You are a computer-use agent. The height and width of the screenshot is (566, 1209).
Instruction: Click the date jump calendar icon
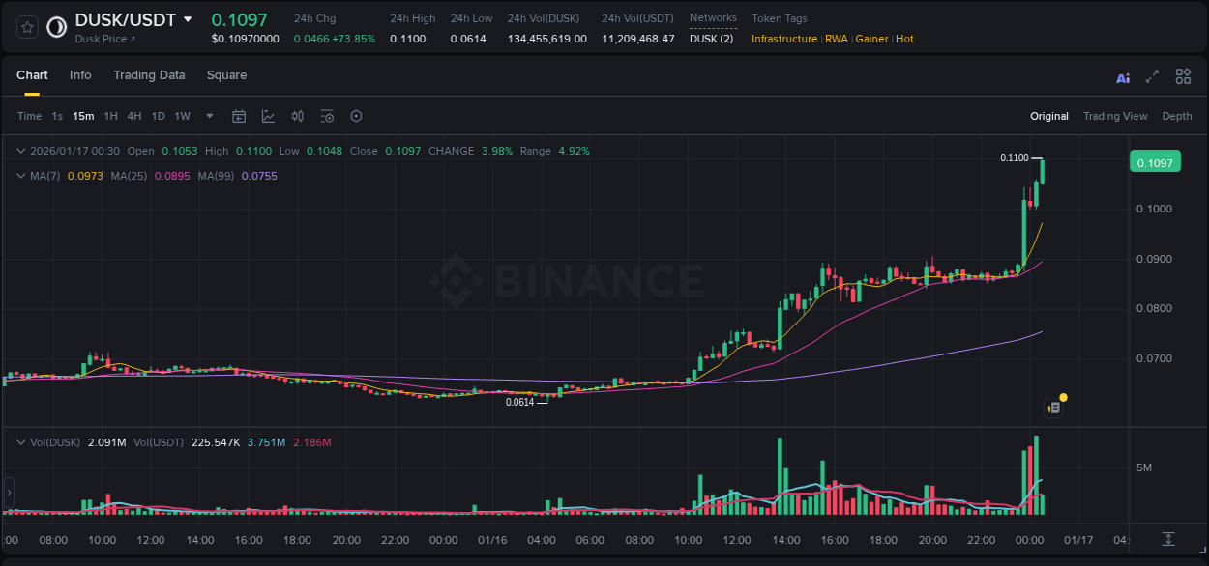coord(239,116)
